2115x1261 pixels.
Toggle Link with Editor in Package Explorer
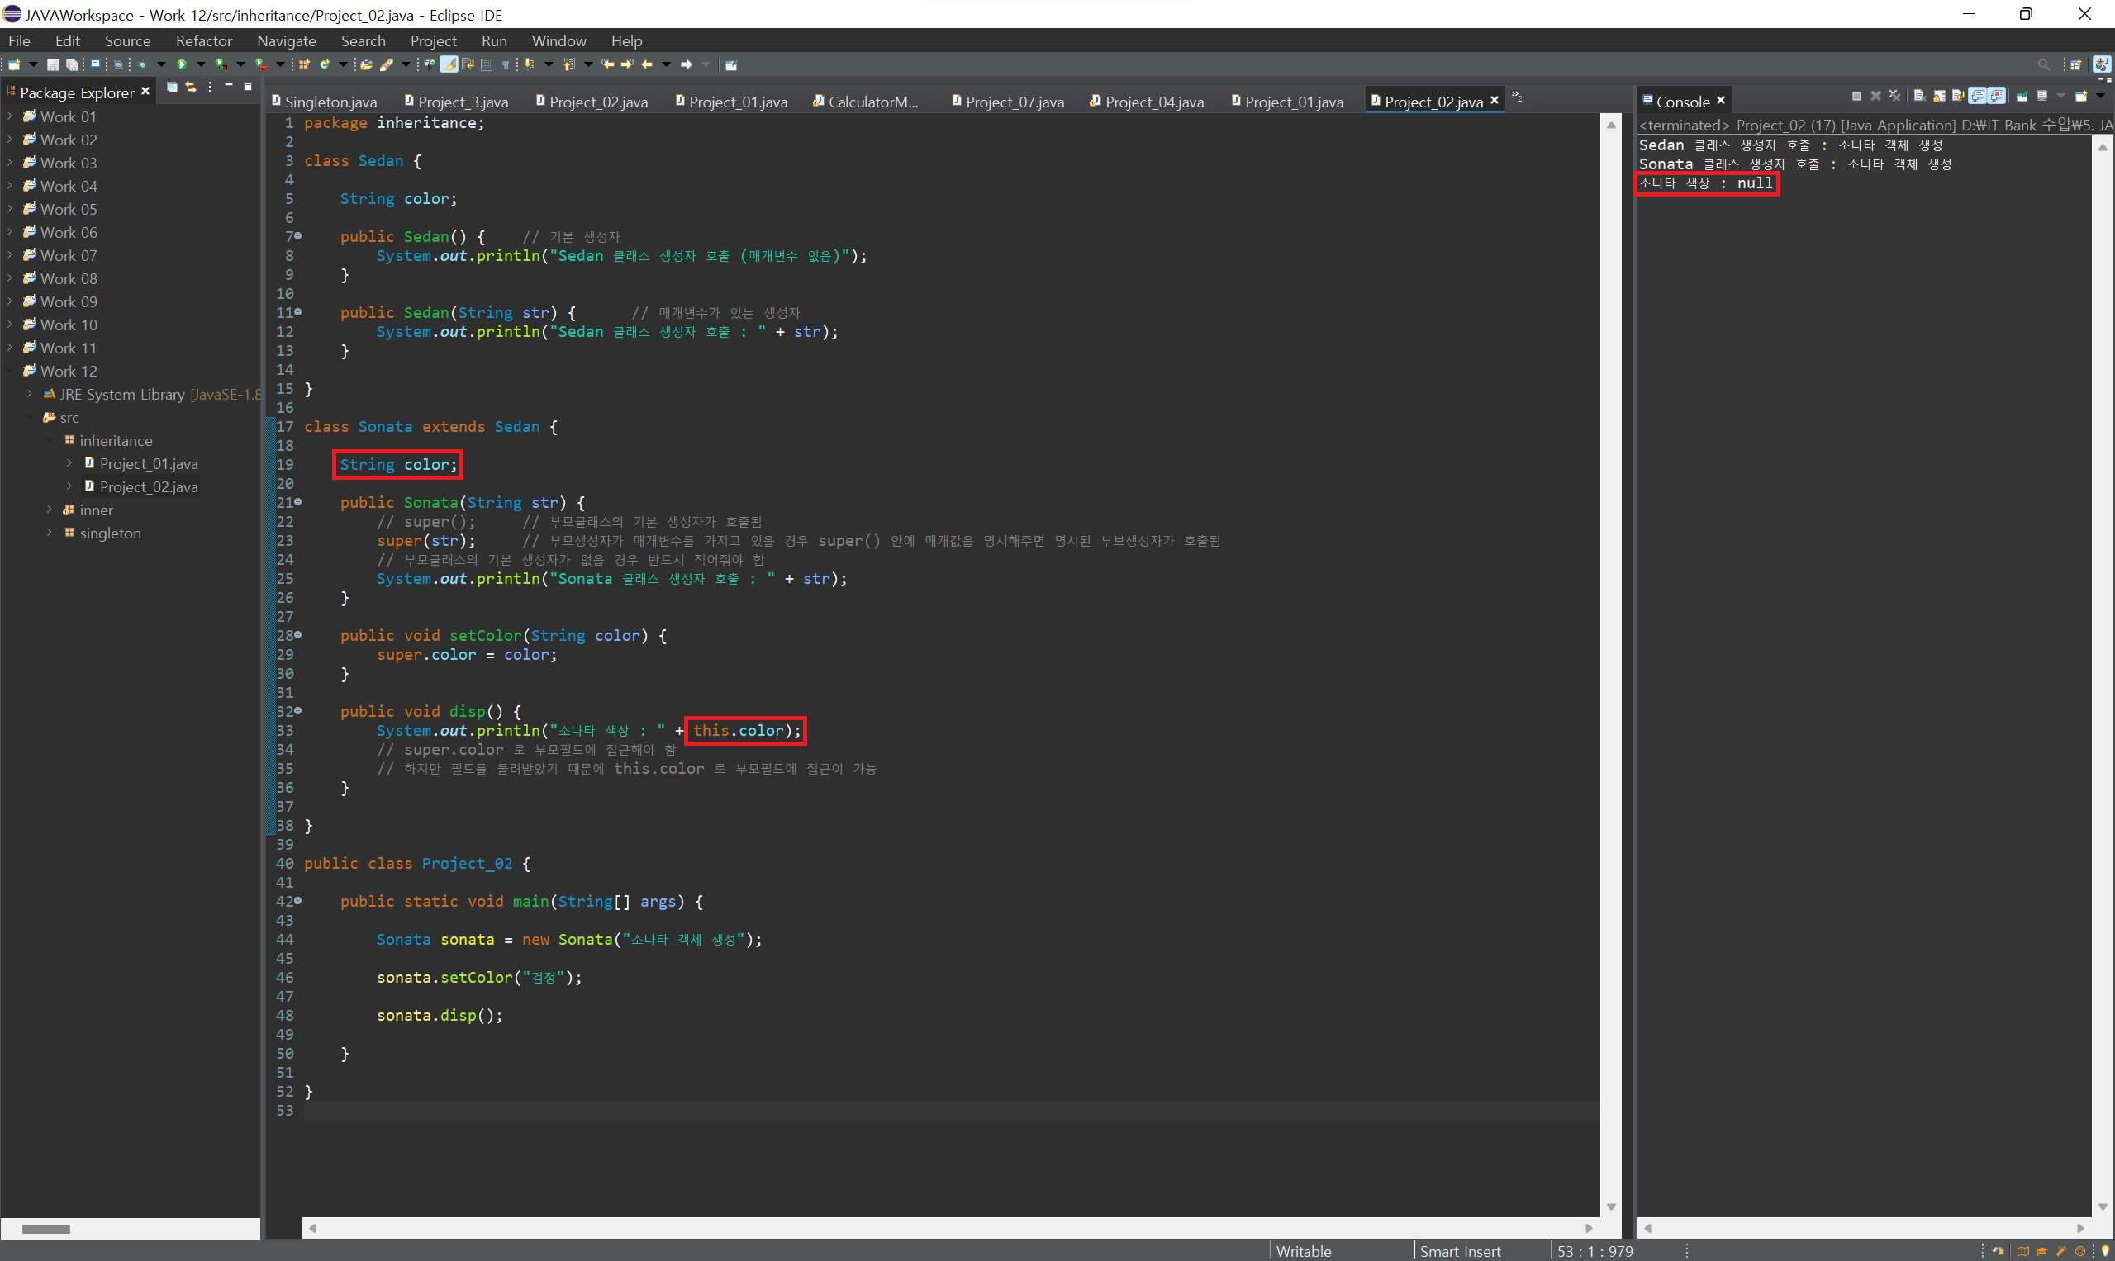point(190,87)
